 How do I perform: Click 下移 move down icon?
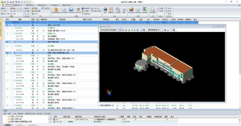[x=13, y=14]
